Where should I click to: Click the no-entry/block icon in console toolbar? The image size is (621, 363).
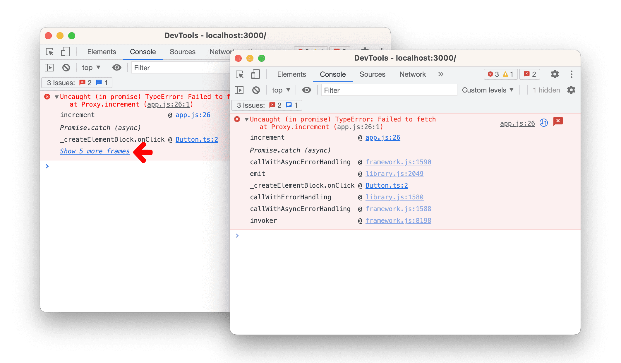257,90
